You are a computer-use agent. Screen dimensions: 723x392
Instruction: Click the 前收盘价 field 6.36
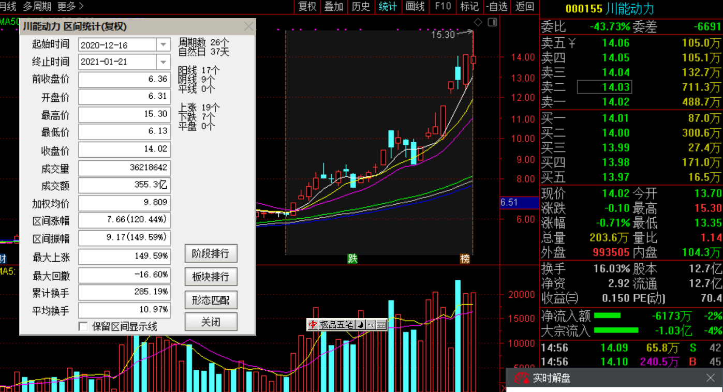[124, 80]
